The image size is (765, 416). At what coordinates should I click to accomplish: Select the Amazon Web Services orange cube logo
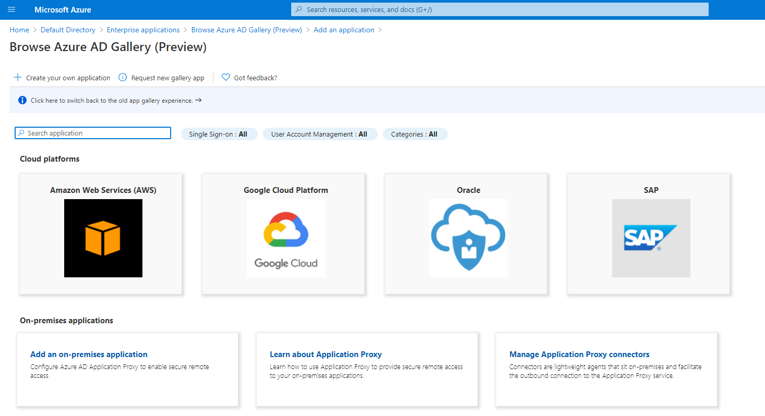[x=103, y=238]
